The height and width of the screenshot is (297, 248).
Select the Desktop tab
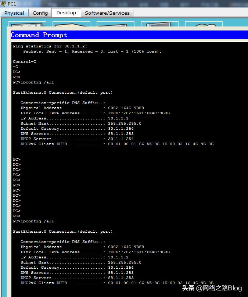coord(66,12)
